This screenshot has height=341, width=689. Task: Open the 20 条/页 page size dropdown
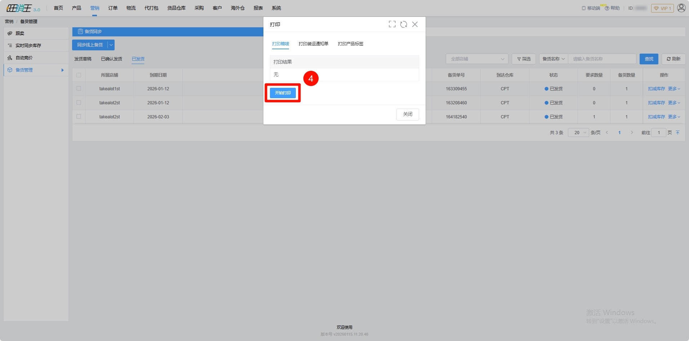(578, 133)
